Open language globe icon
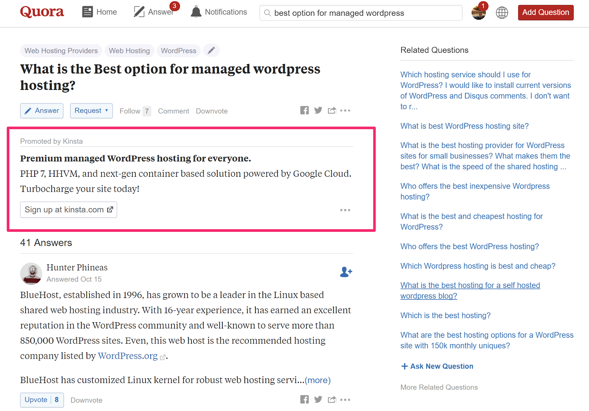This screenshot has width=589, height=411. point(502,13)
